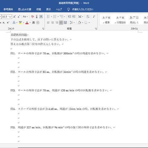Apply borders icon
Viewport: 148px width, 148px height.
pyautogui.click(x=86, y=23)
